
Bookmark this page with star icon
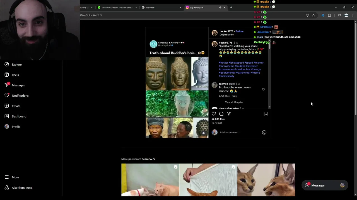tap(313, 15)
